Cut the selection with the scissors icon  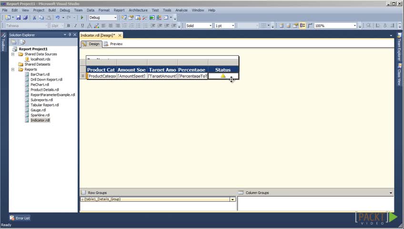(x=34, y=18)
